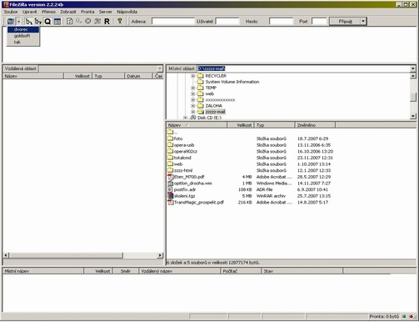
Task: Click the parent directory '..' folder icon
Action: tap(171, 132)
